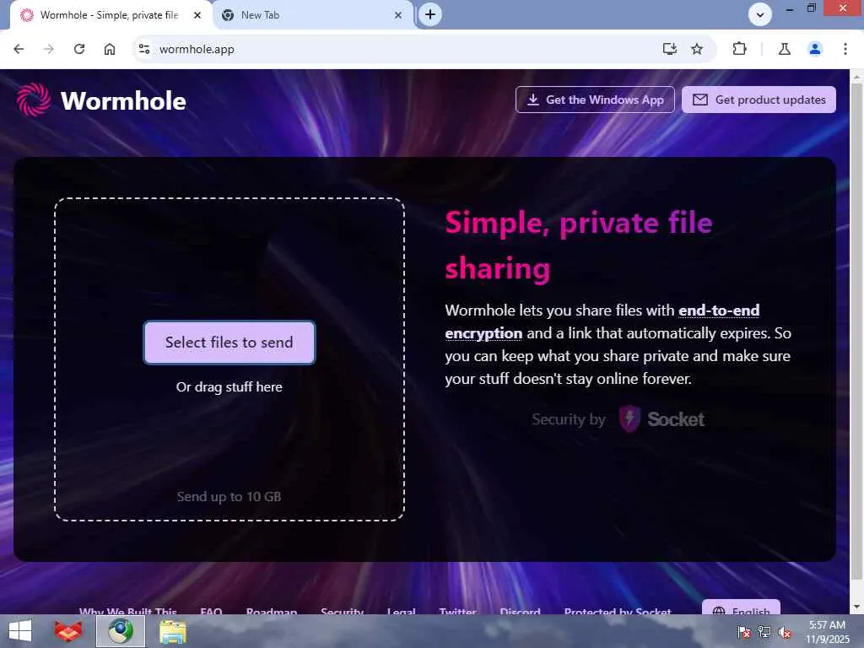Click Select files to send button
Image resolution: width=864 pixels, height=648 pixels.
[229, 343]
